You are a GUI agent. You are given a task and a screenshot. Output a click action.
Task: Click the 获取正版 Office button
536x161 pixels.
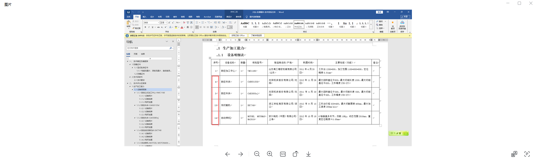click(238, 35)
